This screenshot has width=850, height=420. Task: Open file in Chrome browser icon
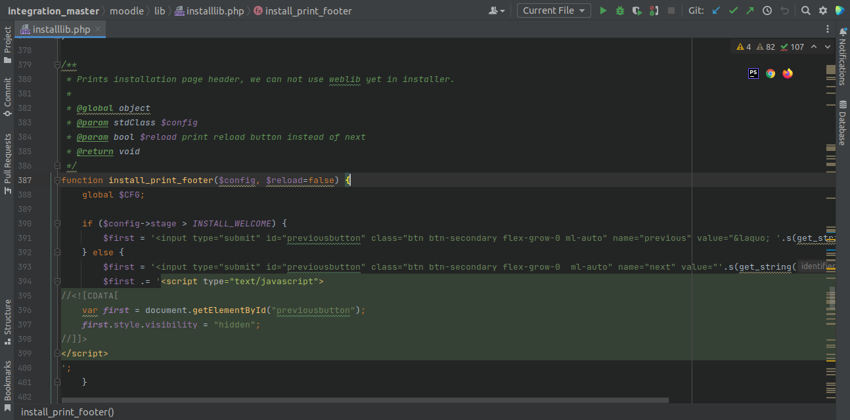(x=771, y=73)
